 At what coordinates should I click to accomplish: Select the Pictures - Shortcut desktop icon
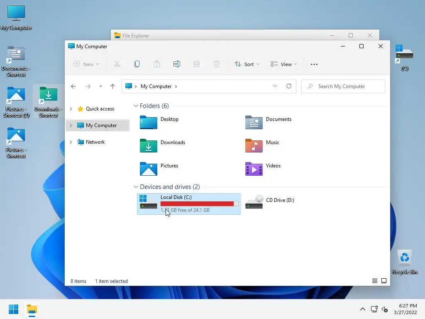[16, 143]
